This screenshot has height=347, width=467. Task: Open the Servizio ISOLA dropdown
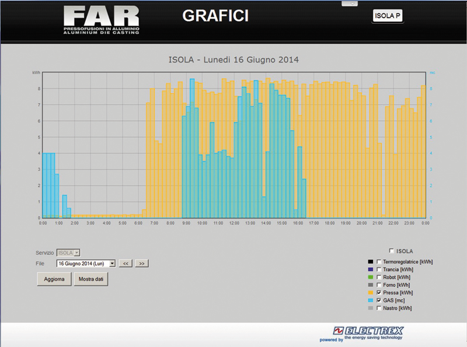(x=68, y=253)
